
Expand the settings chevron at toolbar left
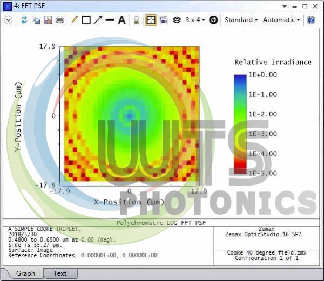8,20
